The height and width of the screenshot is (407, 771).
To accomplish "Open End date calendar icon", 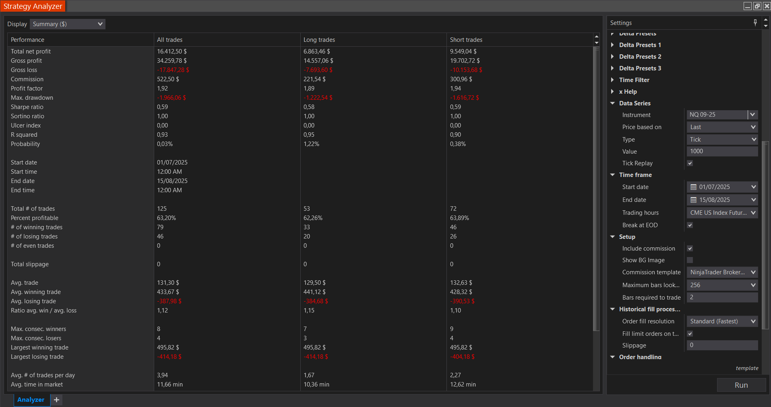I will 693,200.
